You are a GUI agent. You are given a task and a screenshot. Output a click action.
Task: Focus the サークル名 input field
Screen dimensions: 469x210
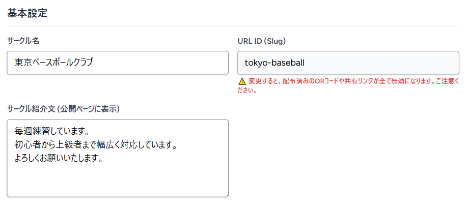117,63
